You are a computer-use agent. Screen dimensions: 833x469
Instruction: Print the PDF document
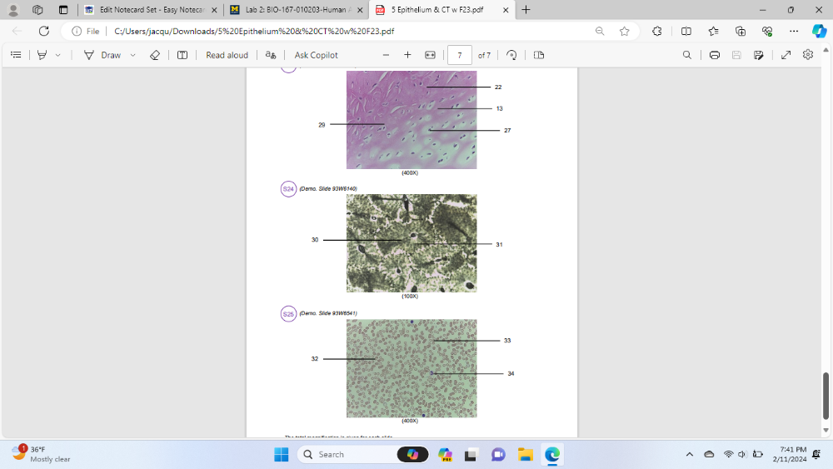(714, 55)
